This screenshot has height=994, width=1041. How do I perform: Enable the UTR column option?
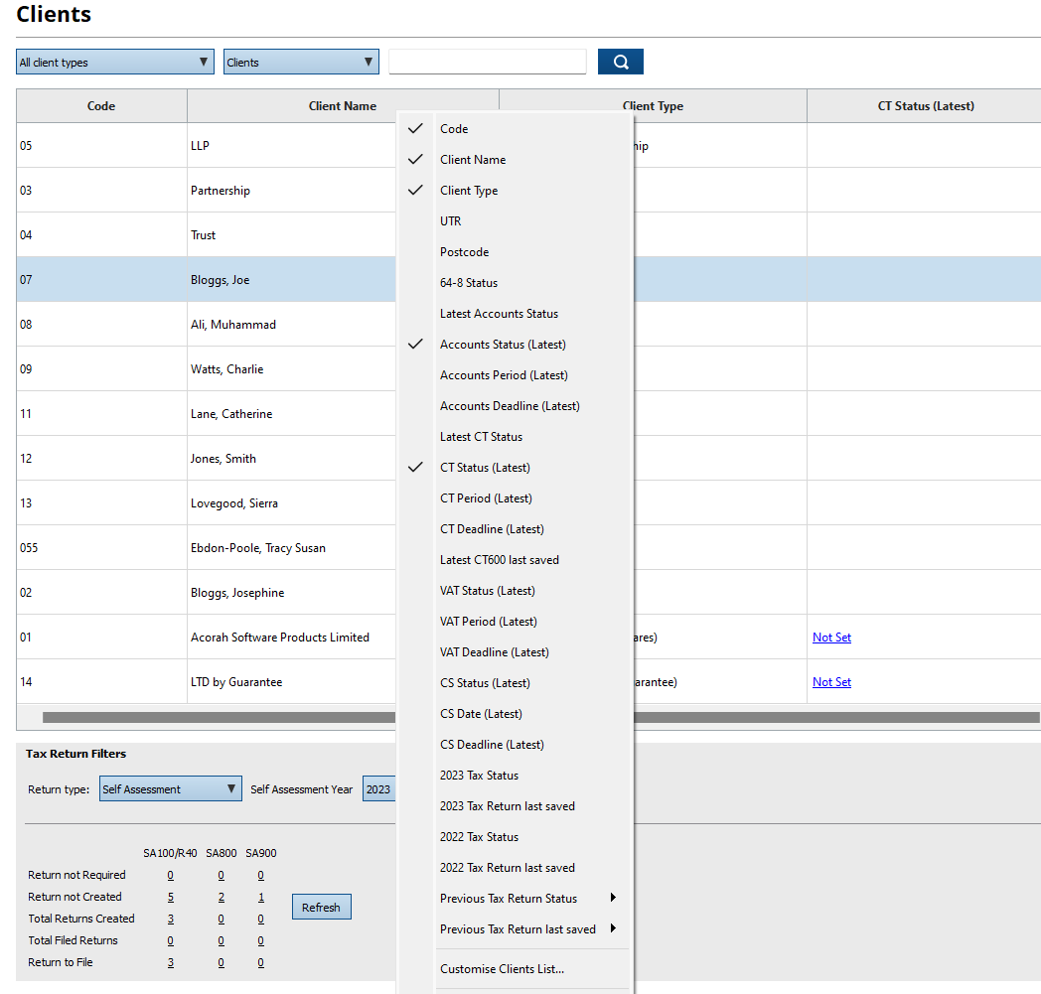click(x=451, y=221)
